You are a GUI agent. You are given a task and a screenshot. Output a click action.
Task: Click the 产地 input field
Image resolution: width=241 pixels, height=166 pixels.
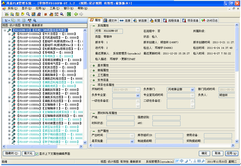[120, 118]
